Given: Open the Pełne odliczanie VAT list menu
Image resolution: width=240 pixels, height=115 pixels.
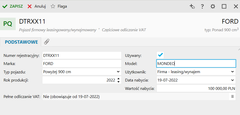Looking at the screenshot, I should [232, 96].
